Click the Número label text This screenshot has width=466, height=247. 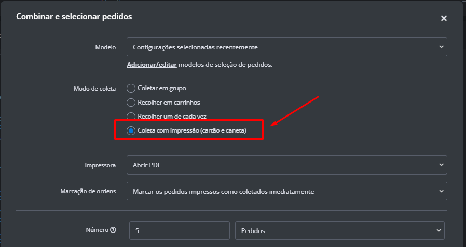pos(97,230)
